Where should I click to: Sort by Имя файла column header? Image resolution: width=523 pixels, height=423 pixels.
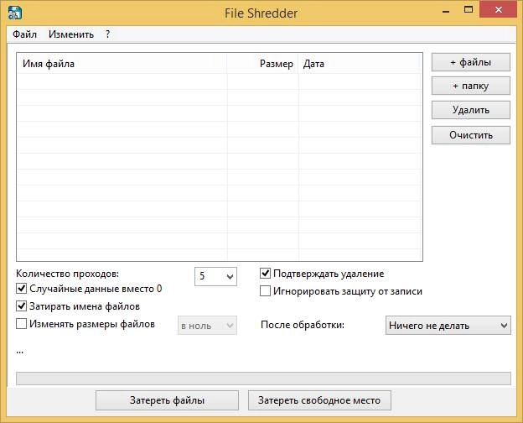pos(122,64)
